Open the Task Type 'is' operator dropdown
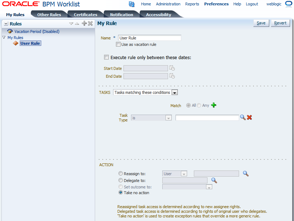Image resolution: width=294 pixels, height=221 pixels. pyautogui.click(x=168, y=118)
